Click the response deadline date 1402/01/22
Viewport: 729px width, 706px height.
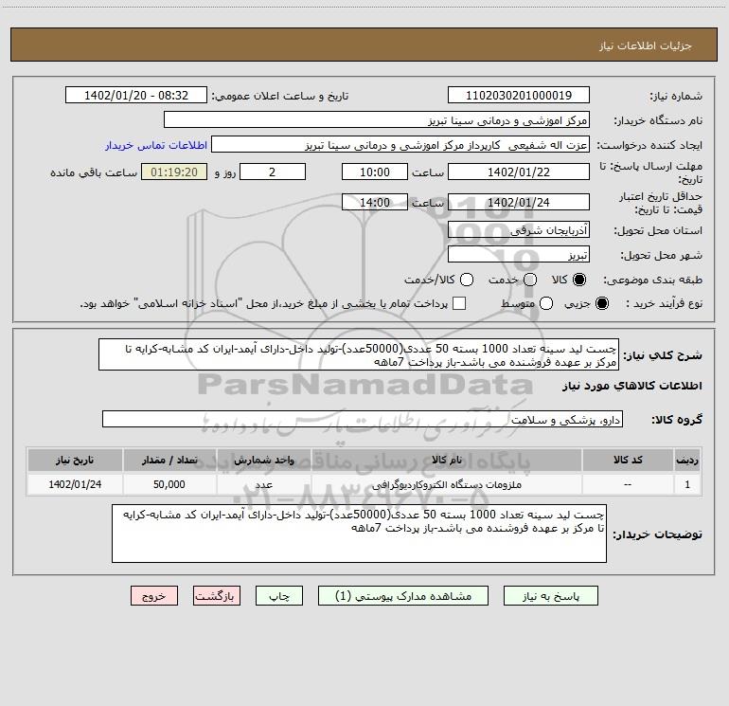[x=519, y=172]
